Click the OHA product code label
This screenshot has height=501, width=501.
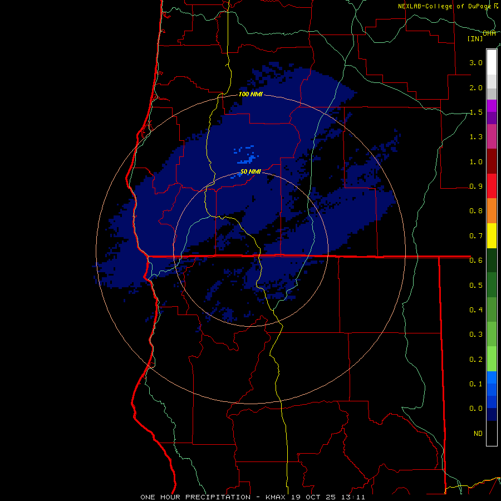coord(489,33)
